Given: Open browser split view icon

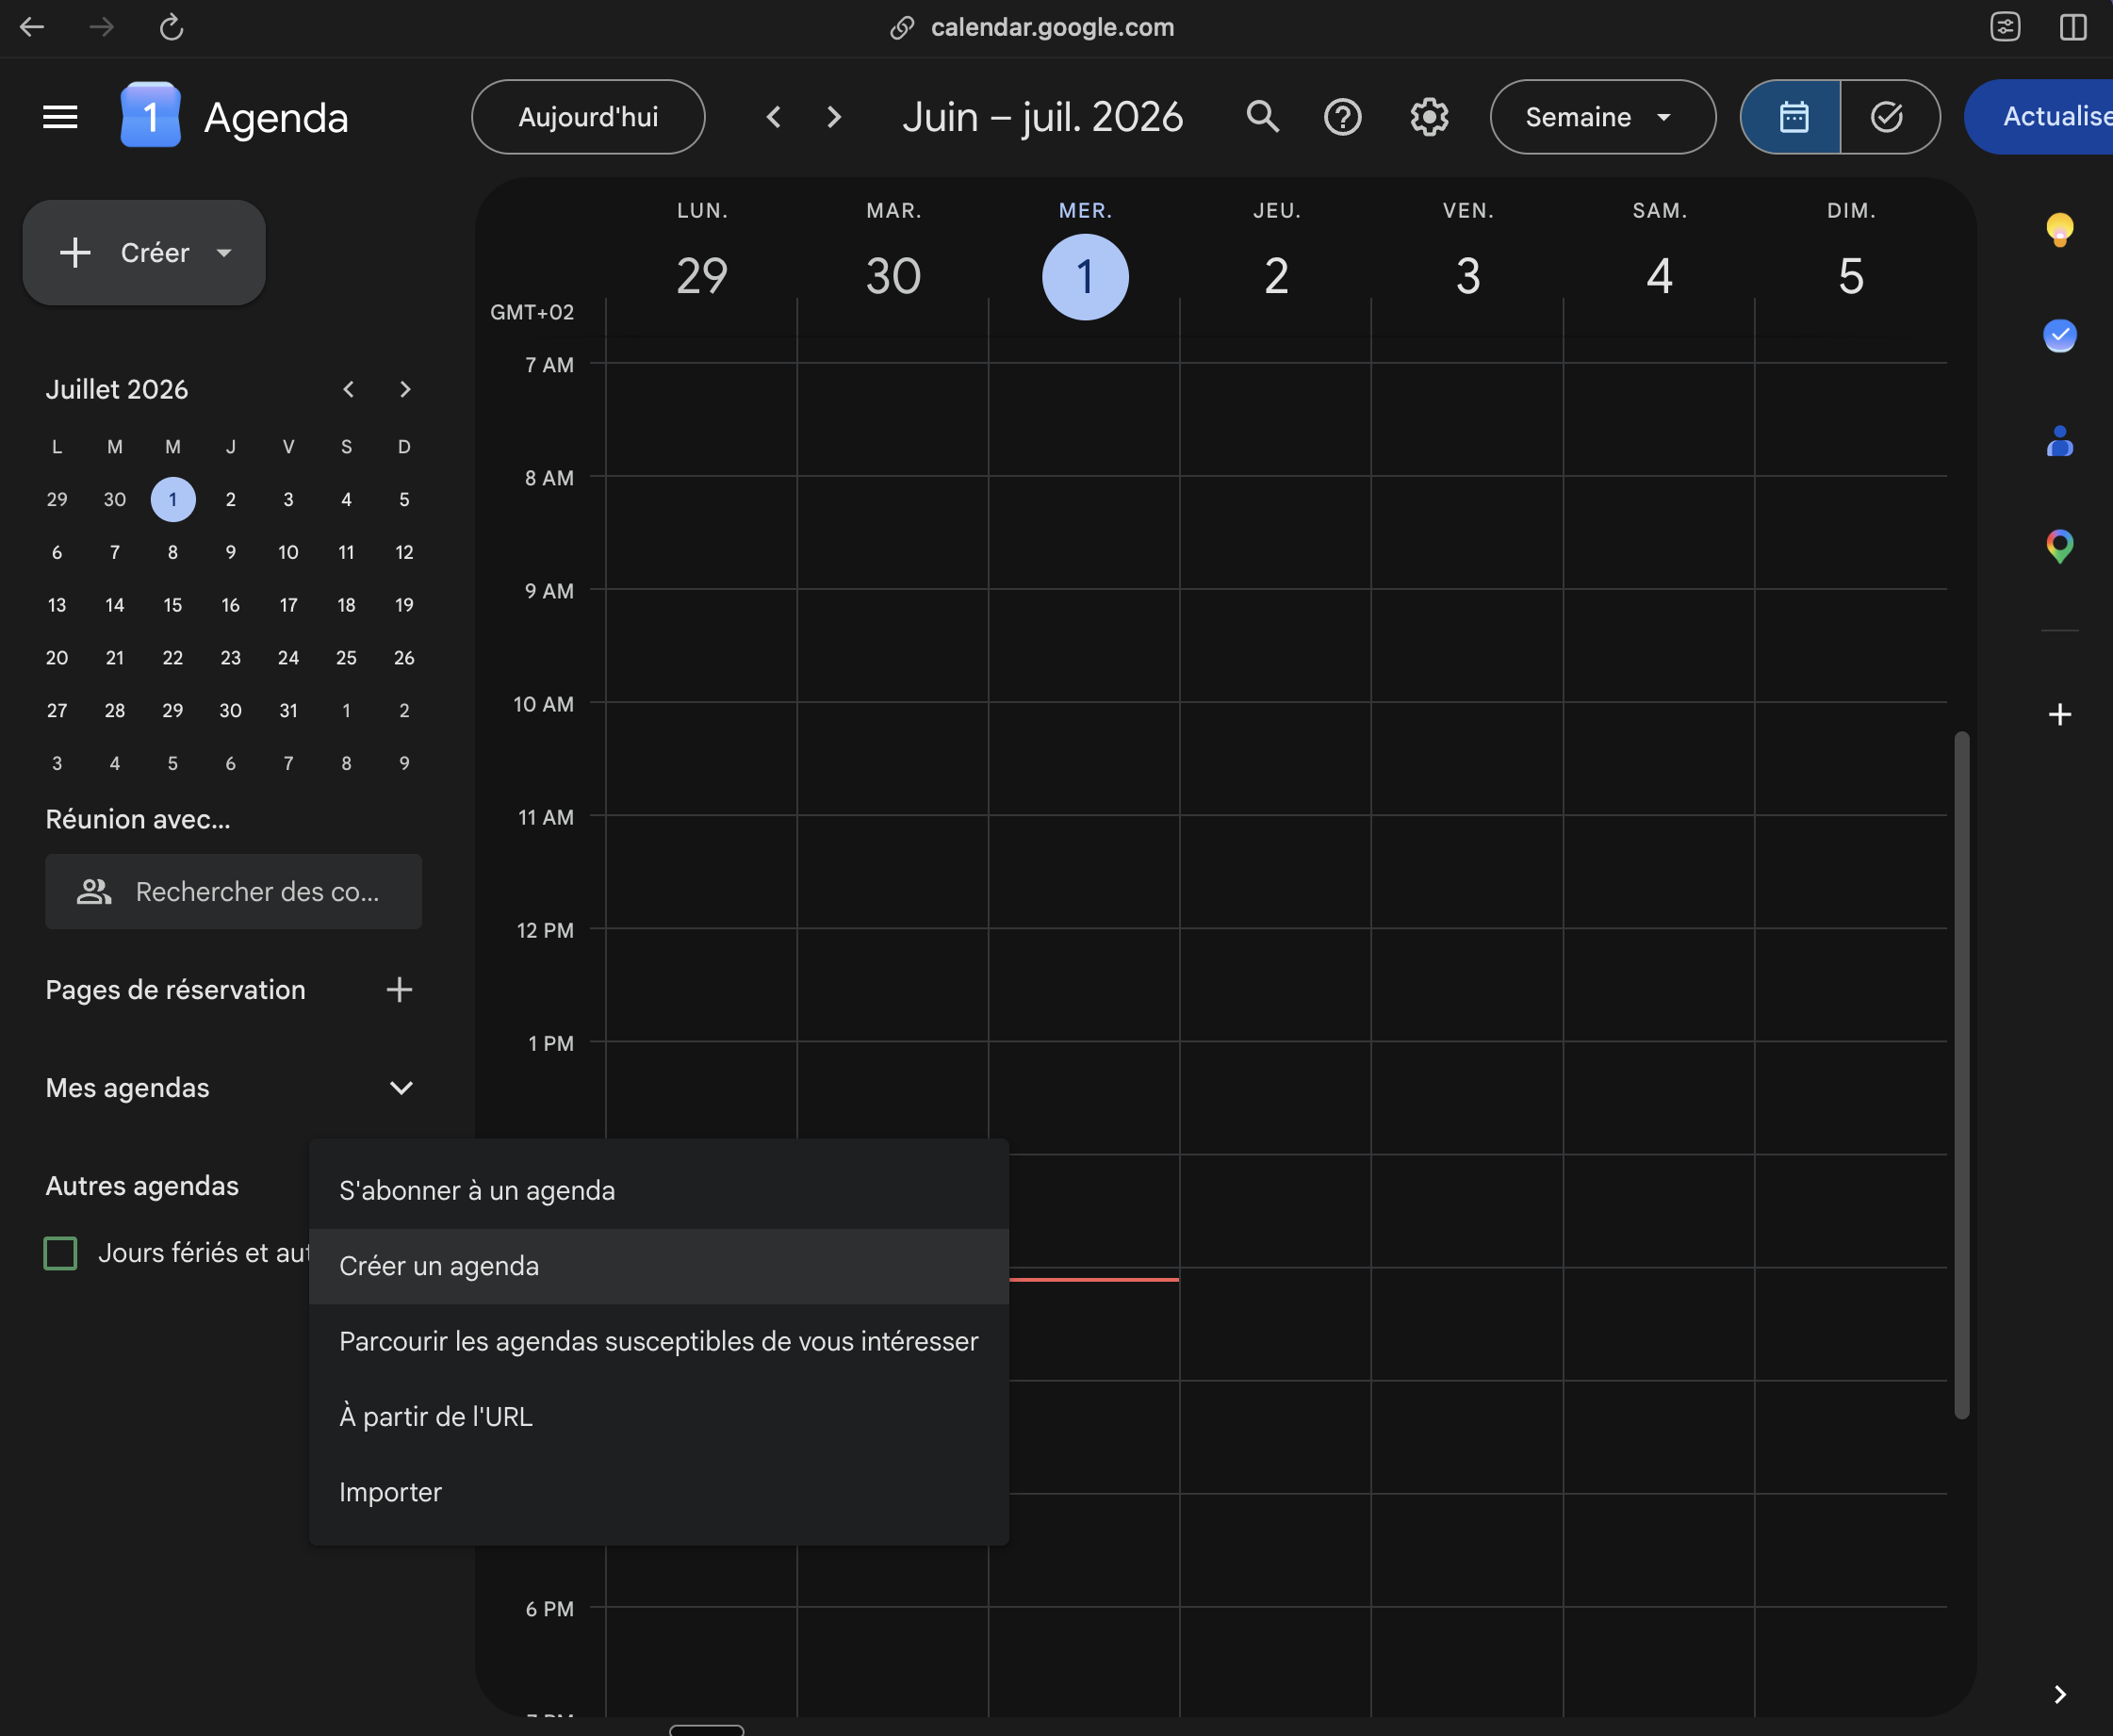Looking at the screenshot, I should pyautogui.click(x=2073, y=27).
